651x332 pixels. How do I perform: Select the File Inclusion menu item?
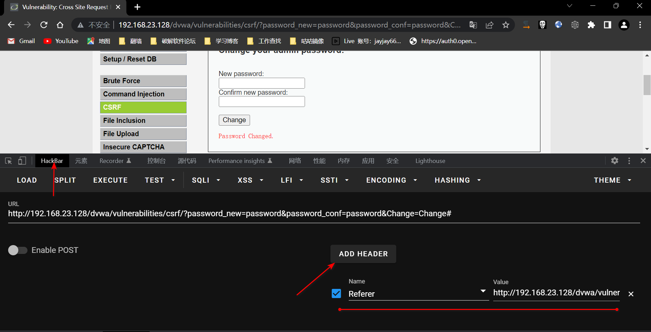(143, 121)
